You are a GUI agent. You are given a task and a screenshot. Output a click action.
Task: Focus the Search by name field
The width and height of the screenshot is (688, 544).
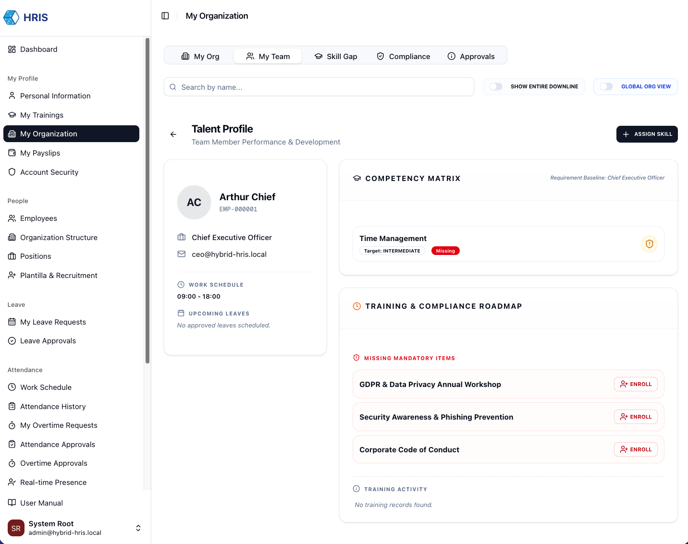pos(319,87)
